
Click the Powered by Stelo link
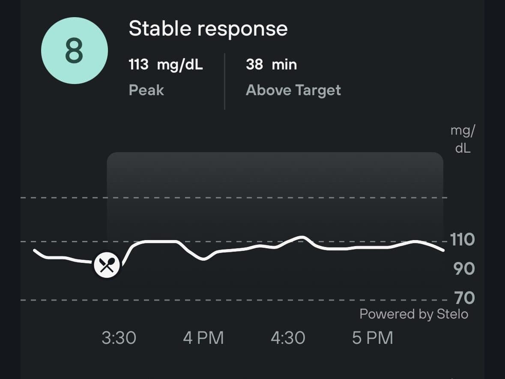click(413, 314)
